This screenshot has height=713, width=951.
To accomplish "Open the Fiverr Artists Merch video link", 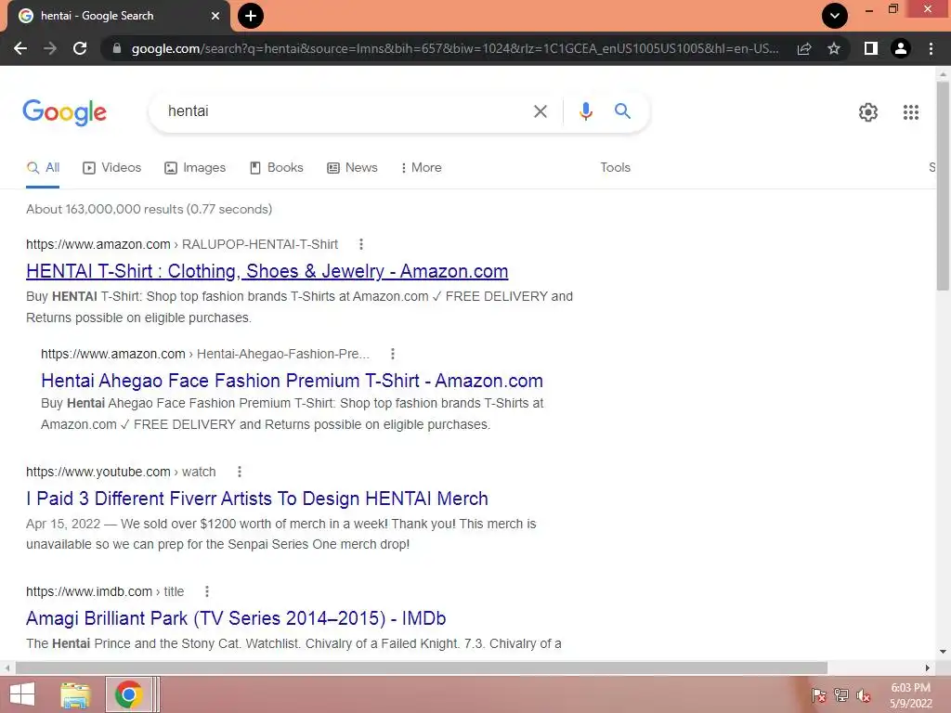I will (257, 499).
